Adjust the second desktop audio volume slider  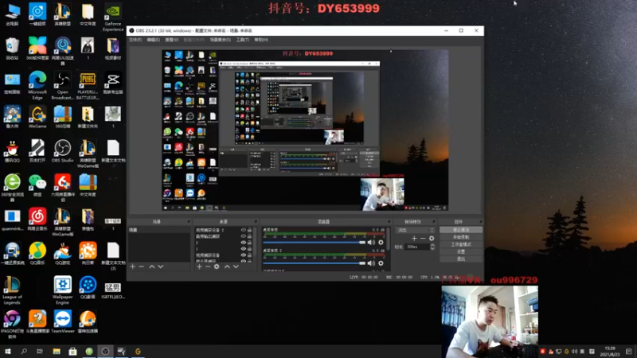314,263
